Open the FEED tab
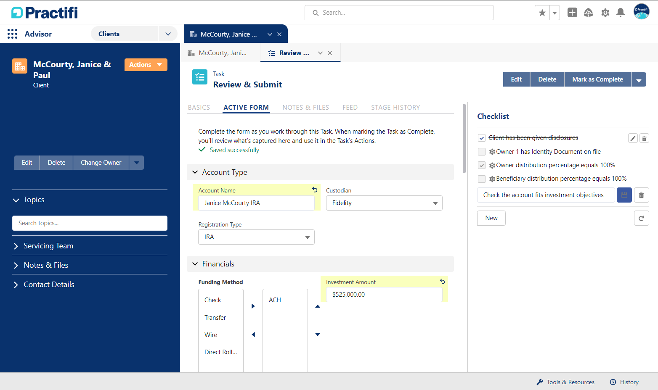Screen dimensions: 658x390 pyautogui.click(x=350, y=108)
